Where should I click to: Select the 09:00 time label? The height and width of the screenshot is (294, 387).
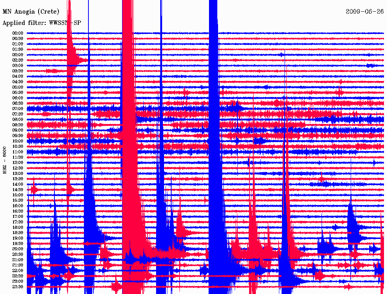point(18,130)
